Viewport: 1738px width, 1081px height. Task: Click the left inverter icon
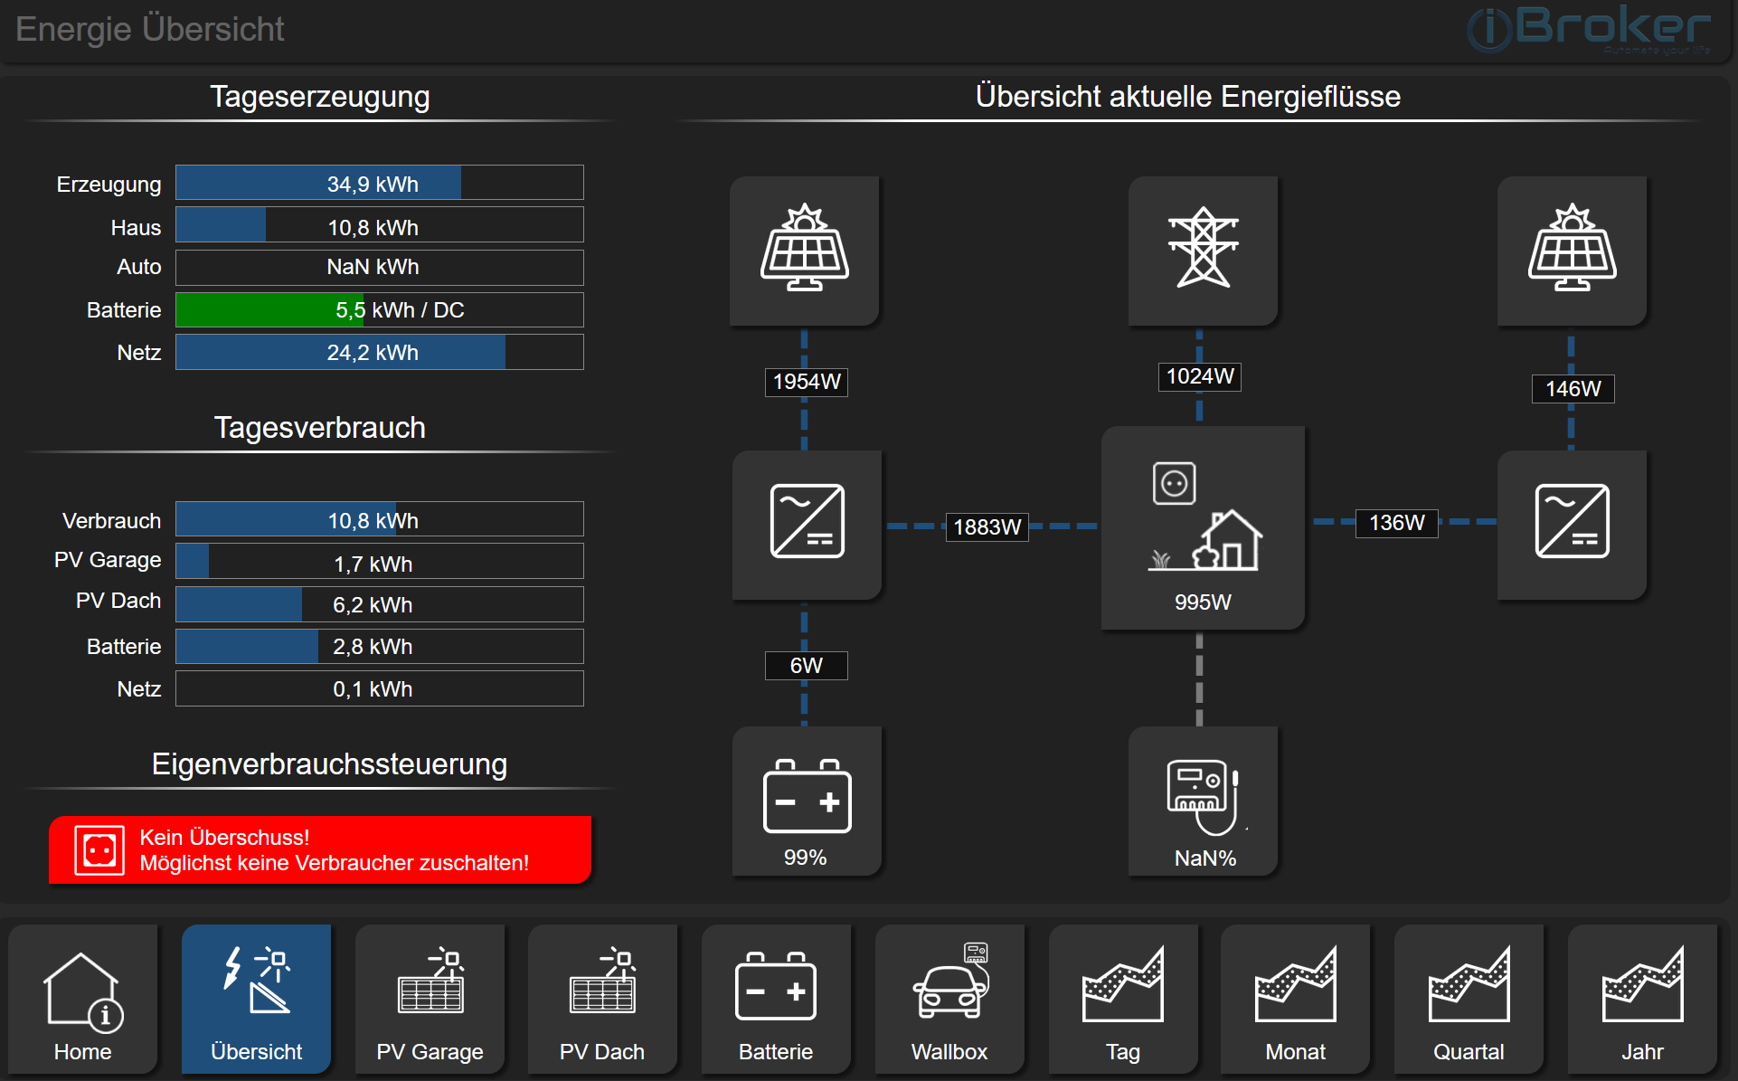(x=807, y=522)
